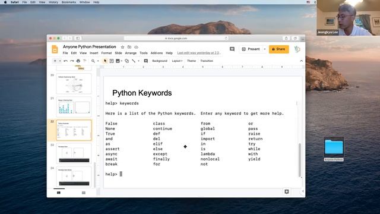Viewport: 380px width, 214px height.
Task: Select slide 20 thumbnail
Action: (x=74, y=84)
